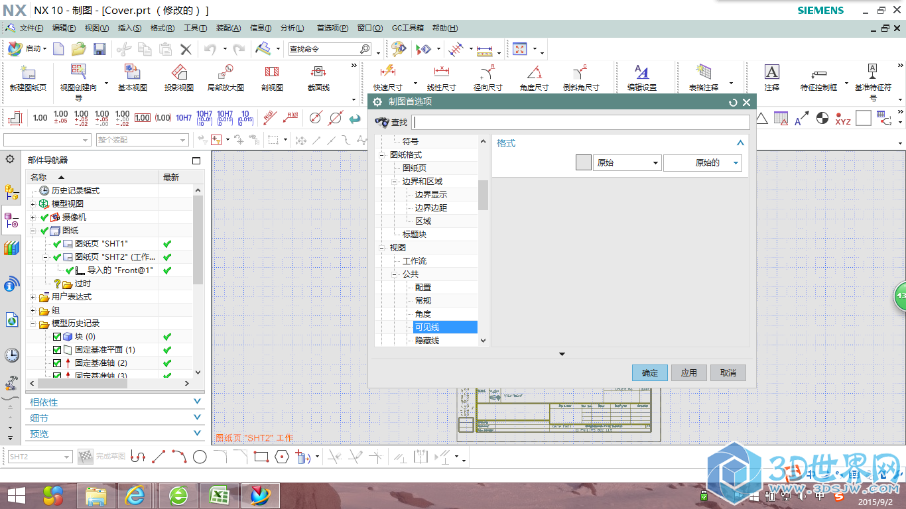Select the 角度尺寸 dimension tool
The width and height of the screenshot is (906, 509).
(534, 78)
